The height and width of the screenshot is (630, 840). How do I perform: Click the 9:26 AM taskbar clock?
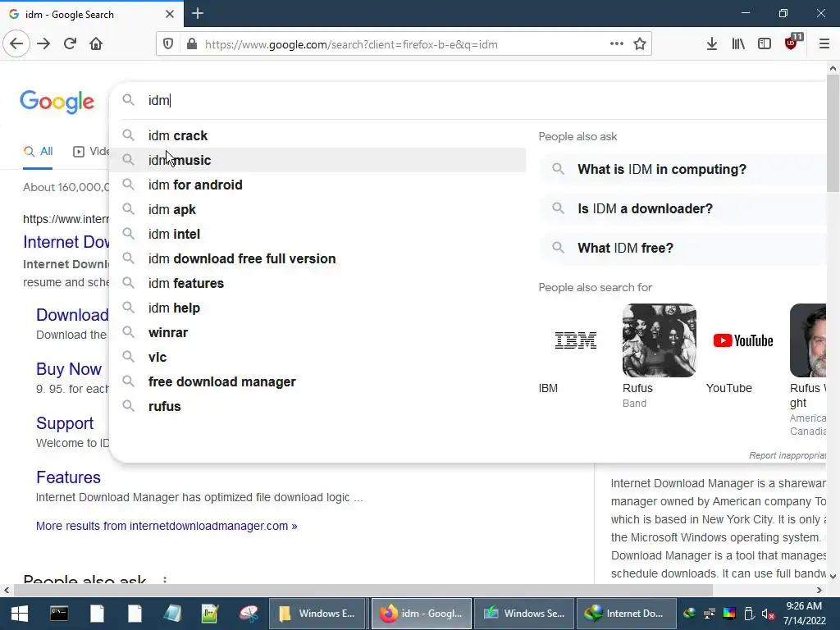click(x=804, y=614)
